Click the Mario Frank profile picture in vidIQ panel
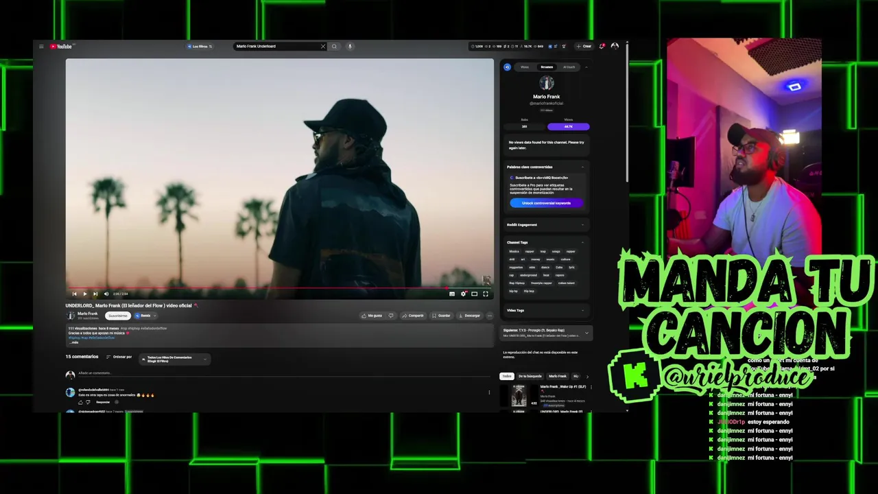The width and height of the screenshot is (878, 494). tap(547, 83)
